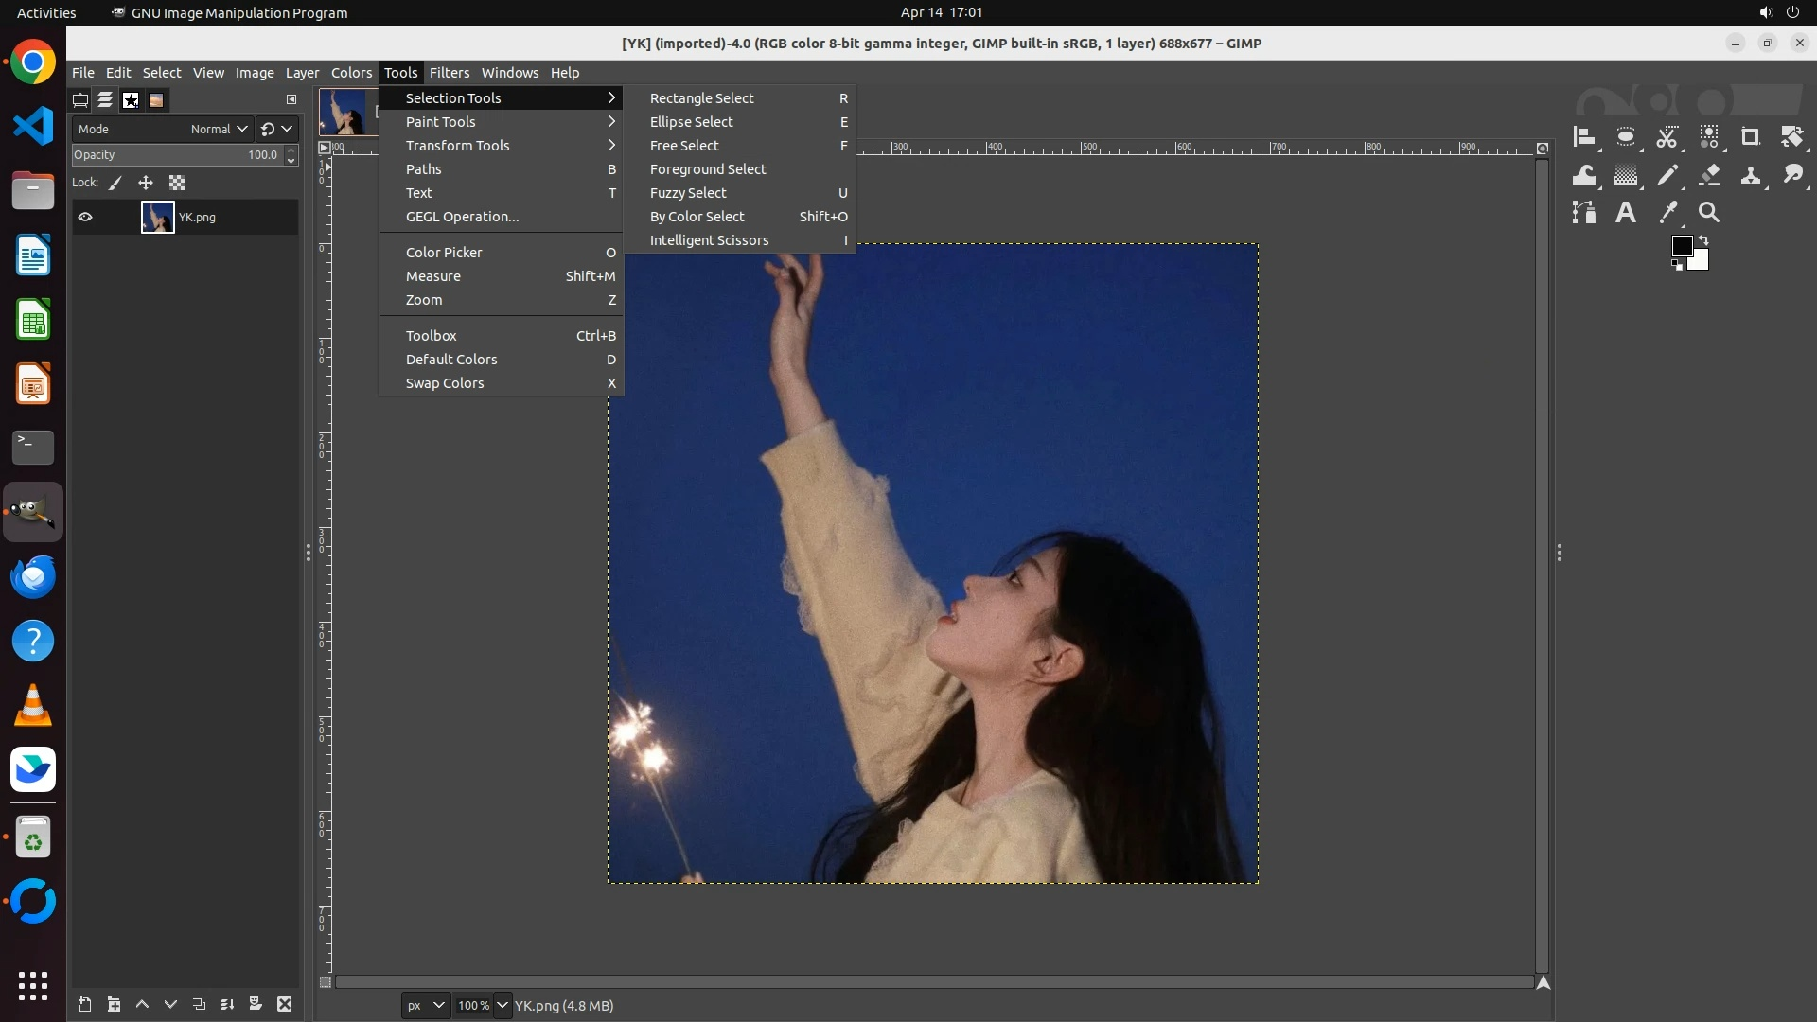The height and width of the screenshot is (1022, 1817).
Task: Toggle lock alpha channel checkerboard icon
Action: click(177, 183)
